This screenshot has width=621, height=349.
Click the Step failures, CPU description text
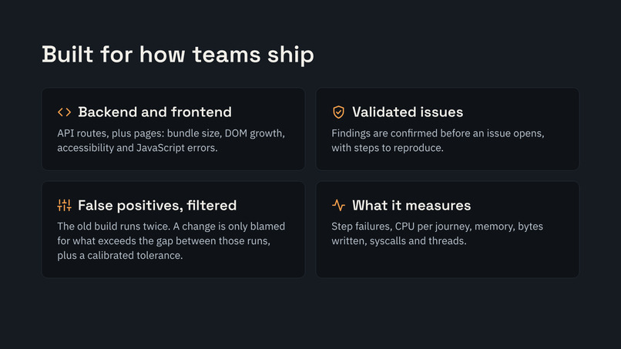click(437, 233)
